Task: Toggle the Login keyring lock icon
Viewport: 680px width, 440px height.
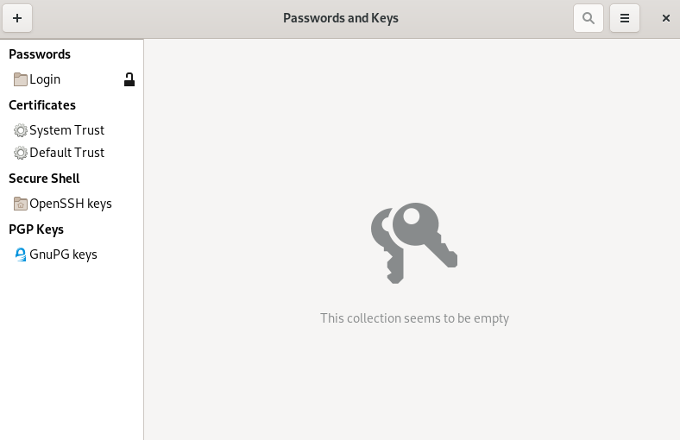Action: (129, 79)
